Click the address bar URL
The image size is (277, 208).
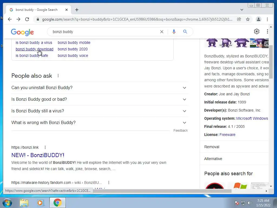pyautogui.click(x=137, y=19)
